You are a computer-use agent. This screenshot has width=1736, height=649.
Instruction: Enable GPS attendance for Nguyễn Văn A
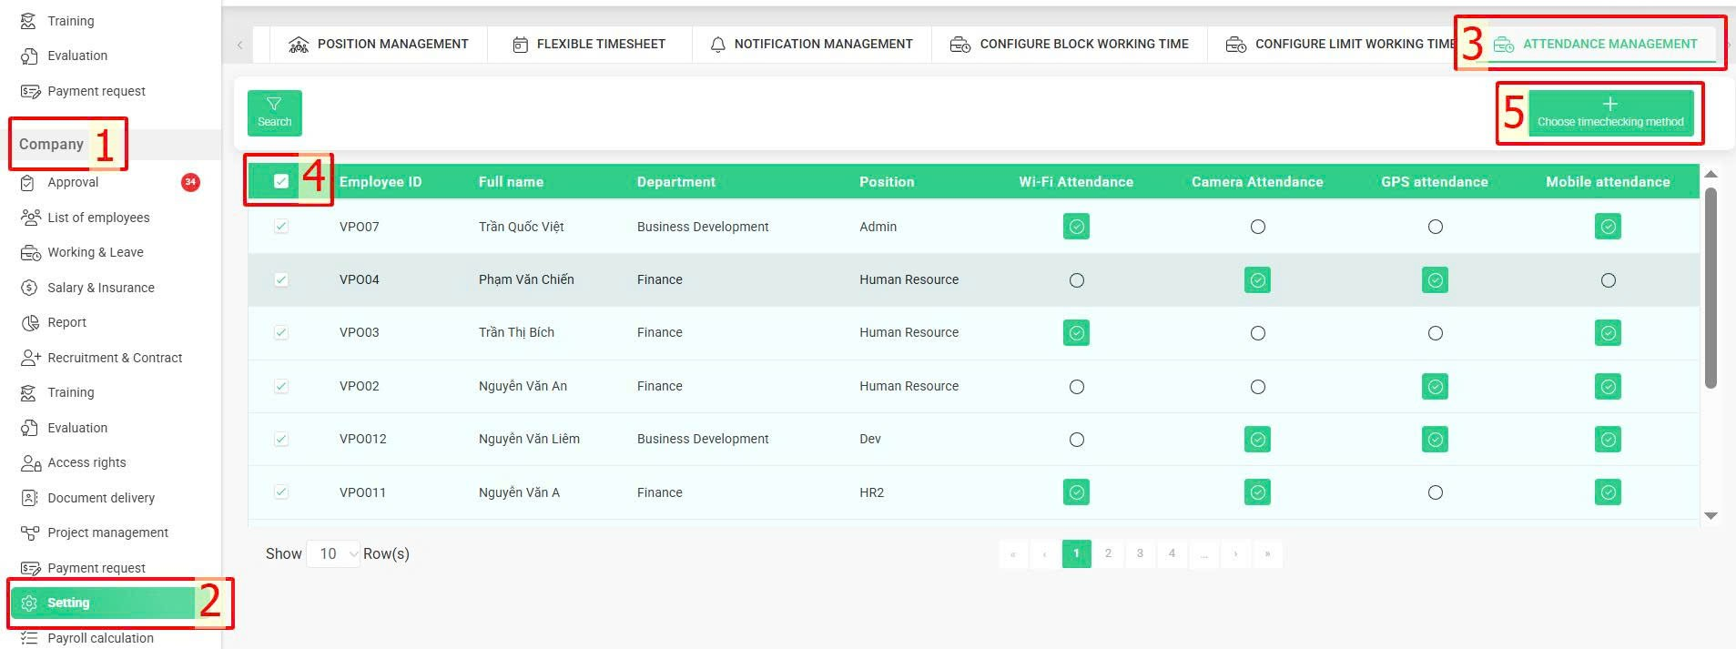pos(1435,492)
